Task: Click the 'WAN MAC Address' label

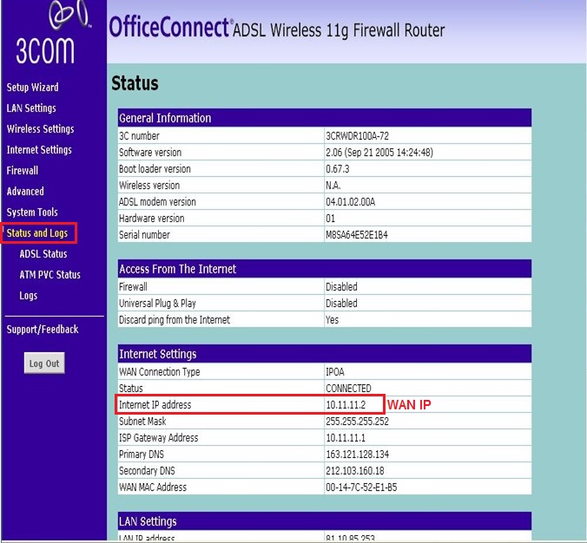Action: click(152, 487)
